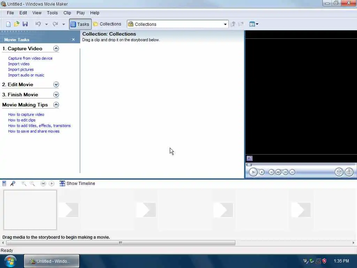
Task: Step to the next frame
Action: click(x=285, y=172)
